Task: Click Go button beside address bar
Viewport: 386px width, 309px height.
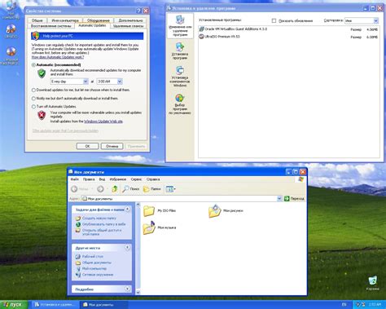Action: coord(294,199)
